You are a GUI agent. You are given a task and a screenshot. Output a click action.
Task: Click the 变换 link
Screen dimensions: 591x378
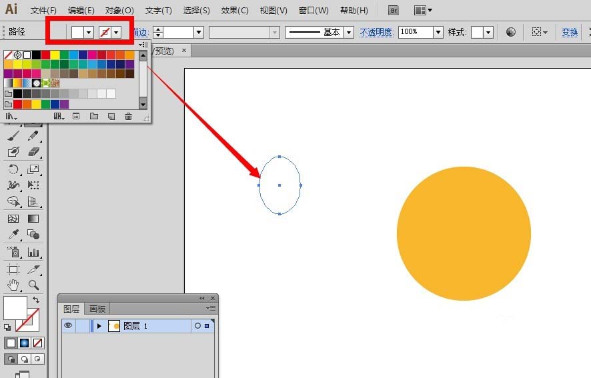pos(570,33)
